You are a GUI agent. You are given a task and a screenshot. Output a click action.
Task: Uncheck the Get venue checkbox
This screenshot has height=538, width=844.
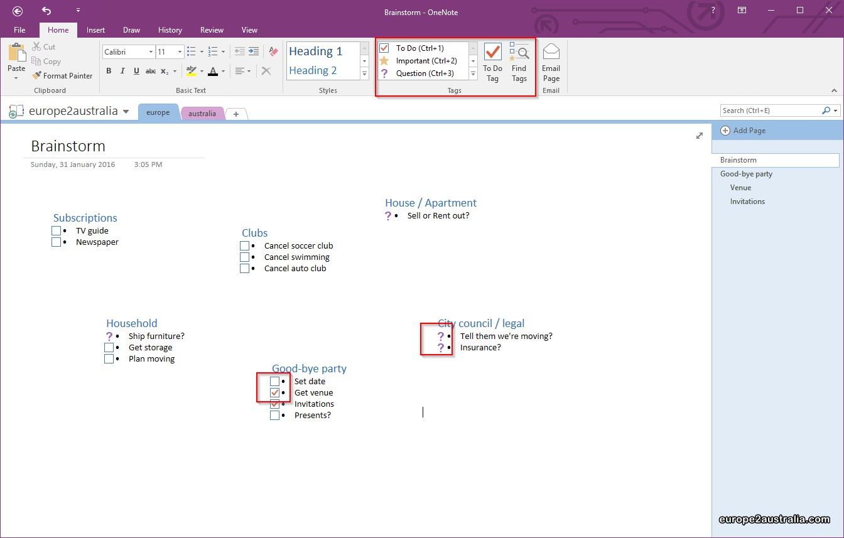[x=275, y=393]
